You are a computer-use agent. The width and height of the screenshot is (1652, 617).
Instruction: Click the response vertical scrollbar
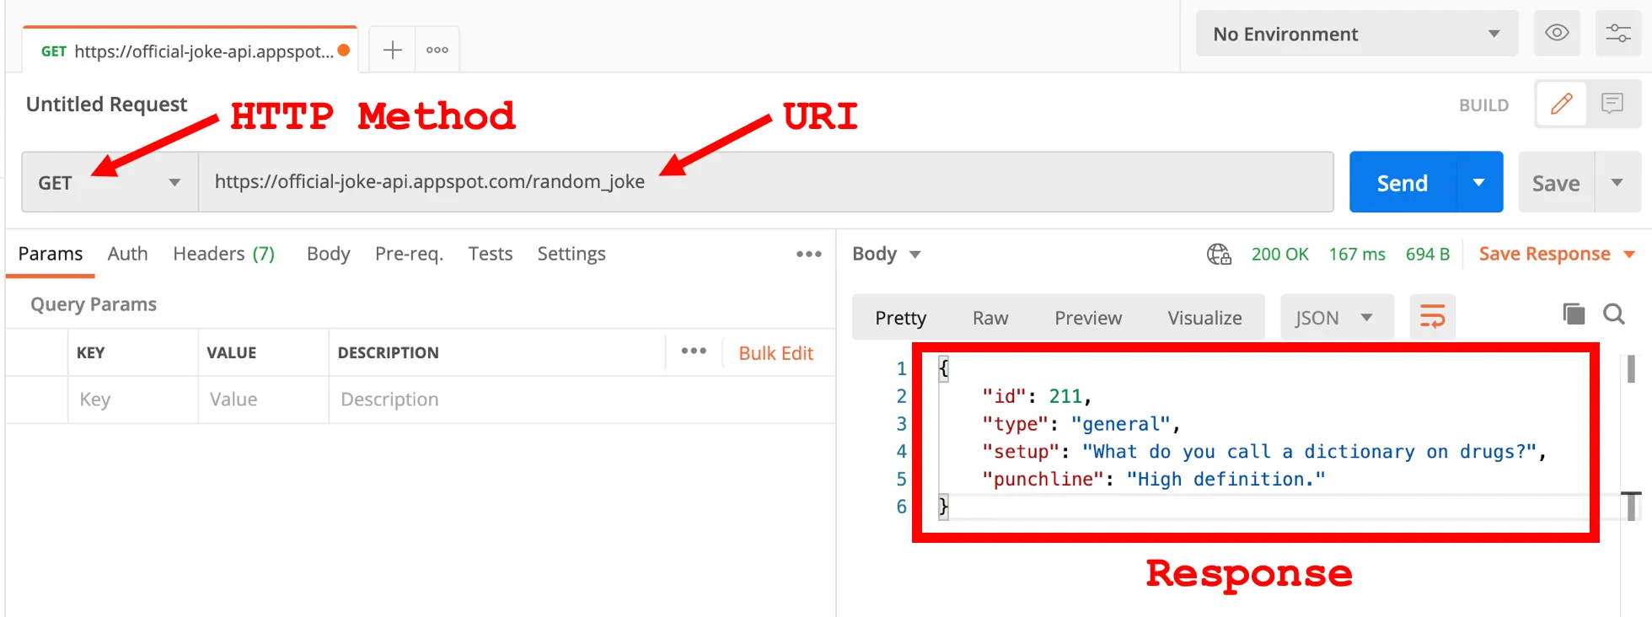[x=1631, y=369]
